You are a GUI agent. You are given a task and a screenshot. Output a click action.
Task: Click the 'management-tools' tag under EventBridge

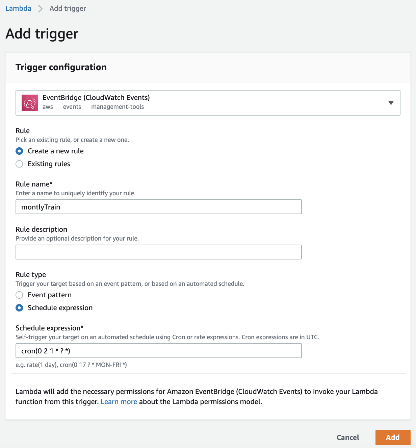coord(118,107)
